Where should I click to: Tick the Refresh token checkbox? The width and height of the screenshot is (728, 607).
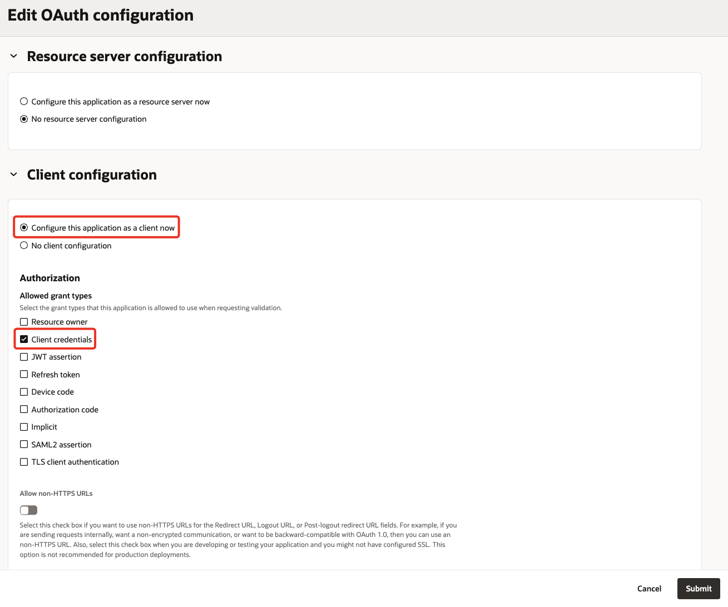click(24, 375)
